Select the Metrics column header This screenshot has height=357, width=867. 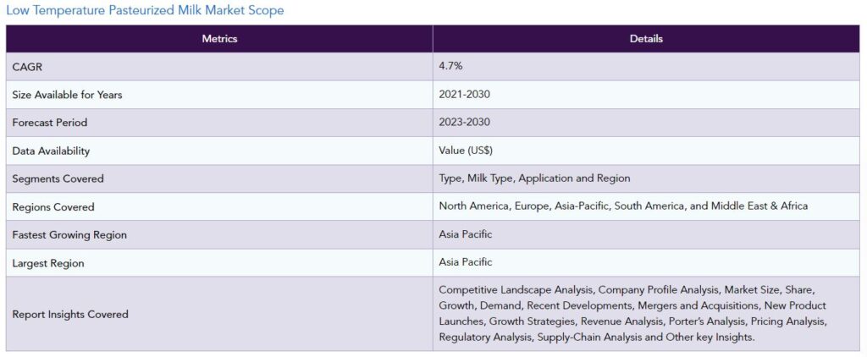pyautogui.click(x=219, y=39)
